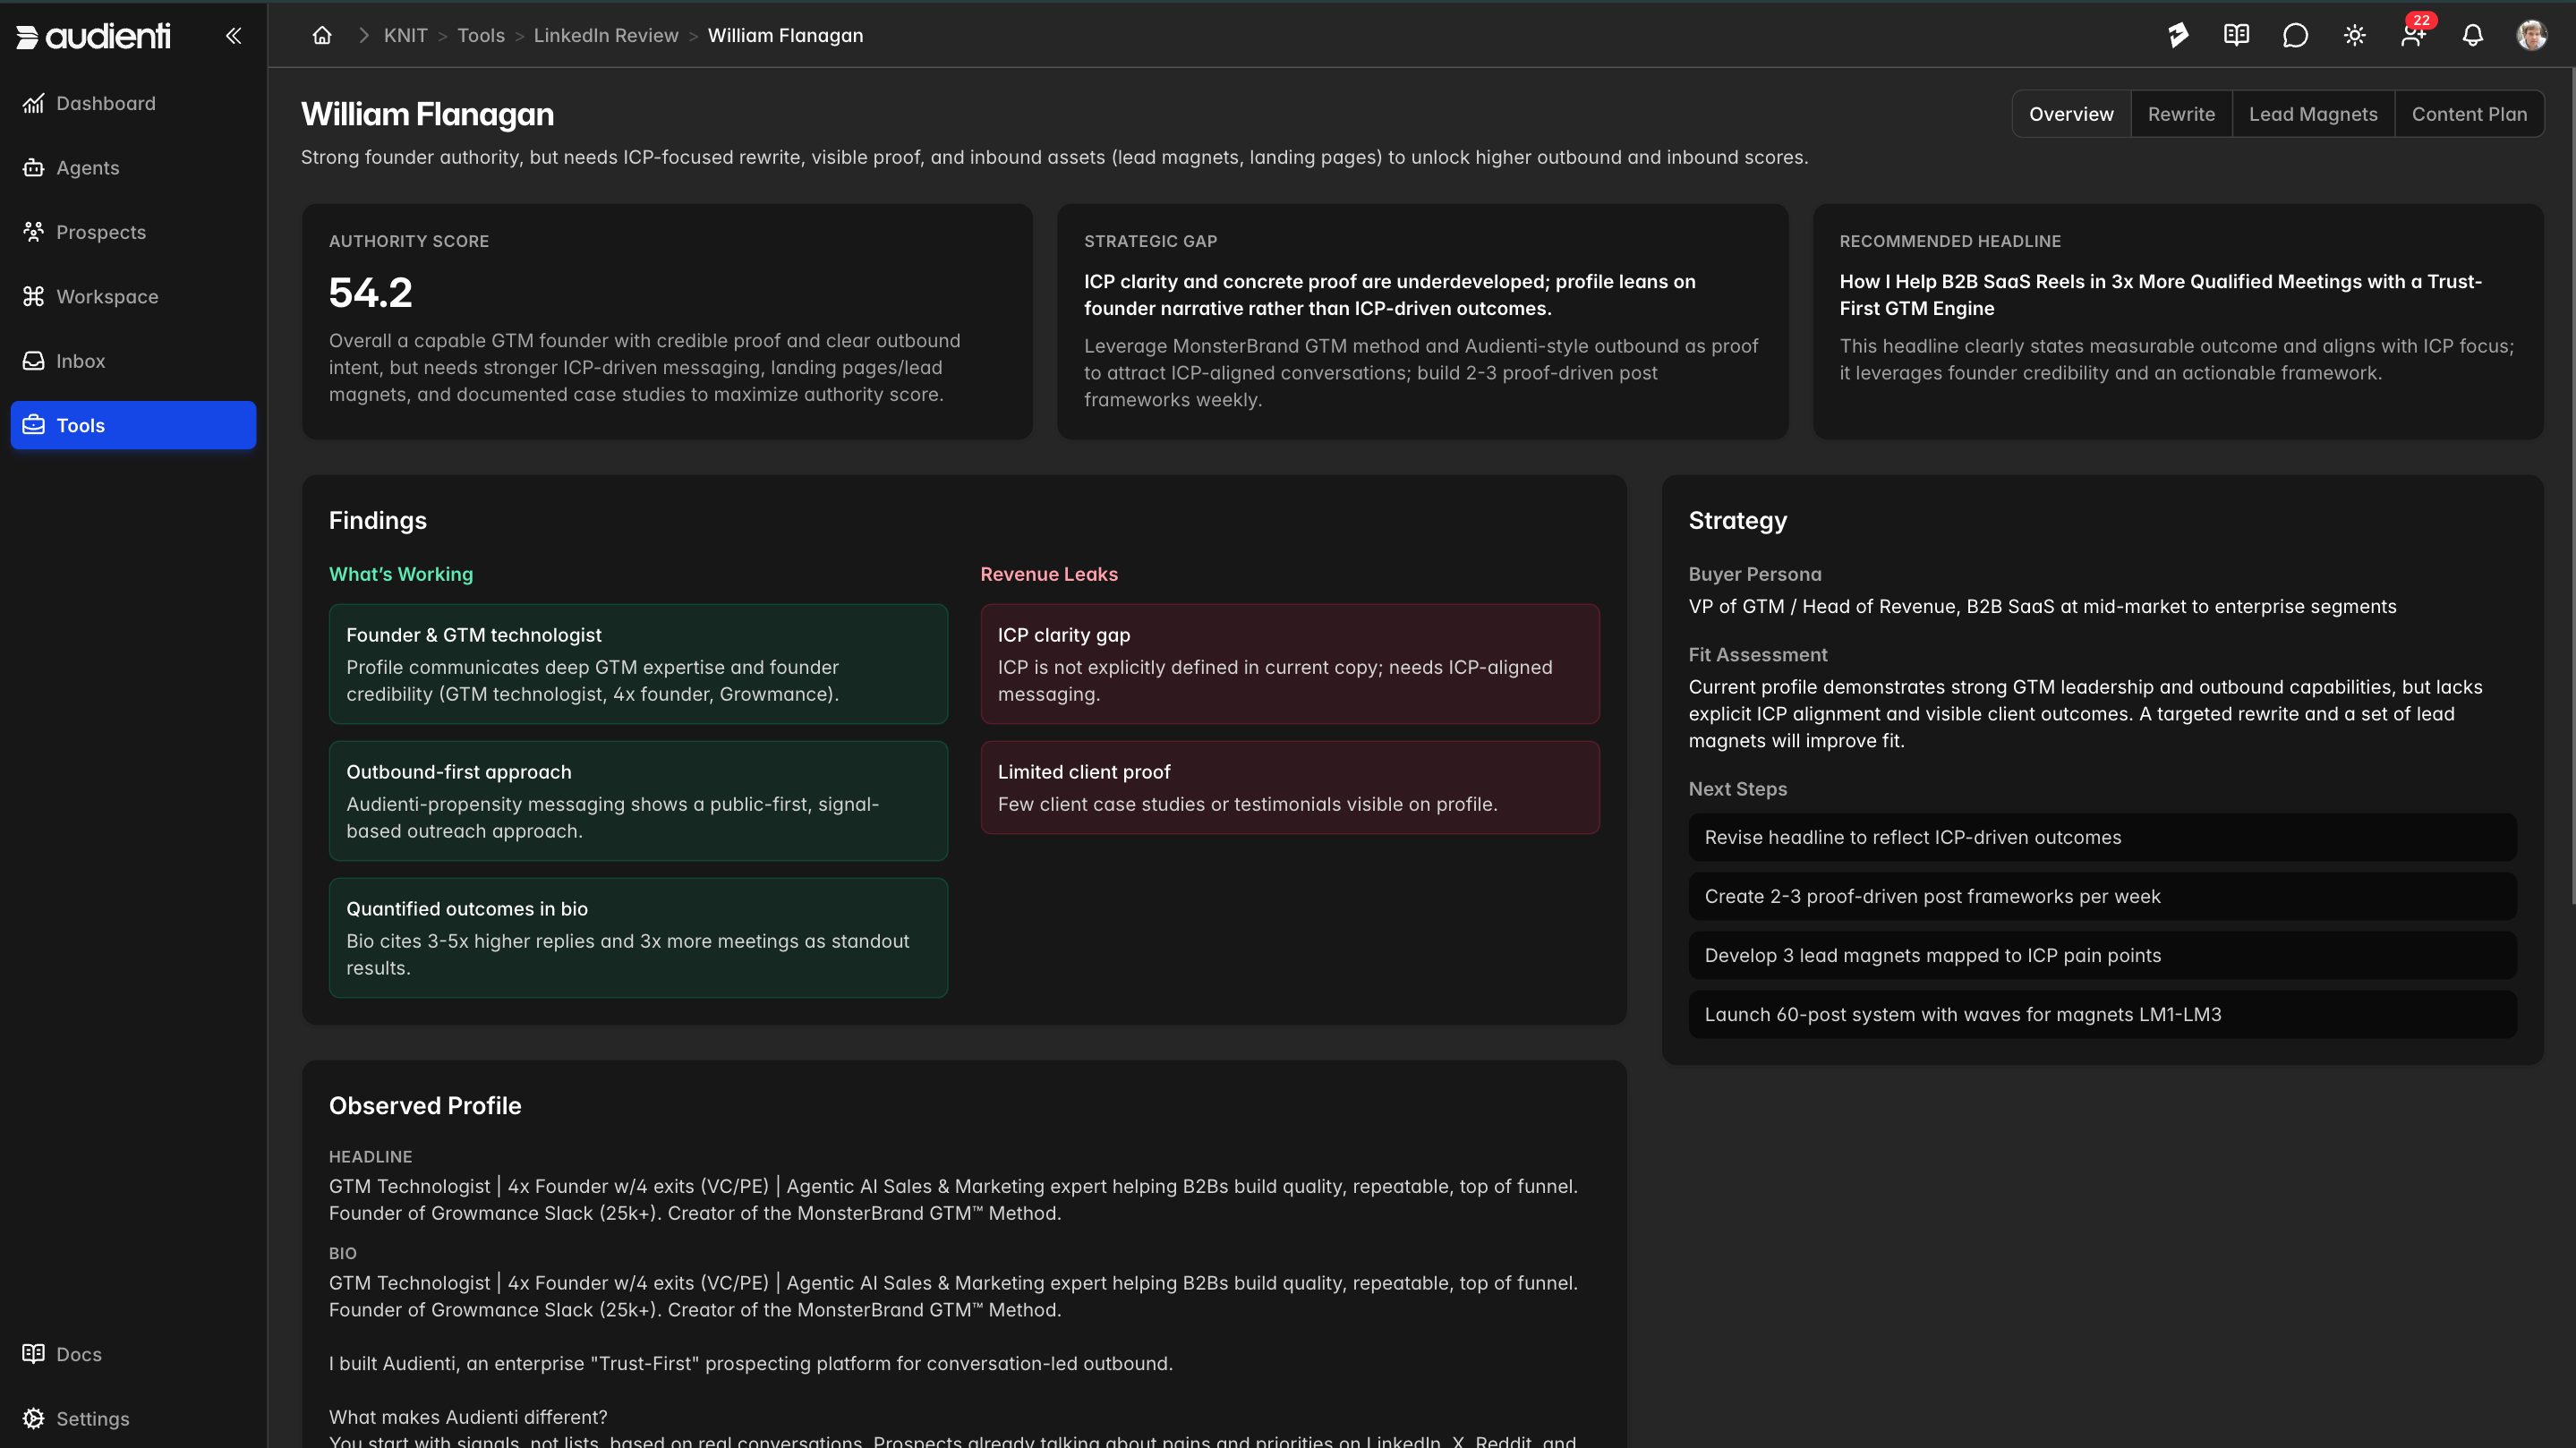Click the pen-nib icon in top bar
Image resolution: width=2576 pixels, height=1448 pixels.
(x=2177, y=35)
